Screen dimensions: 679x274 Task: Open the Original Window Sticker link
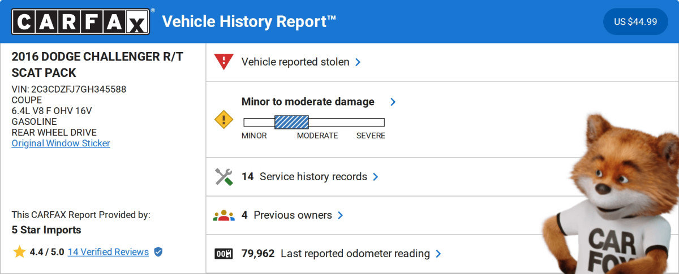click(x=61, y=143)
